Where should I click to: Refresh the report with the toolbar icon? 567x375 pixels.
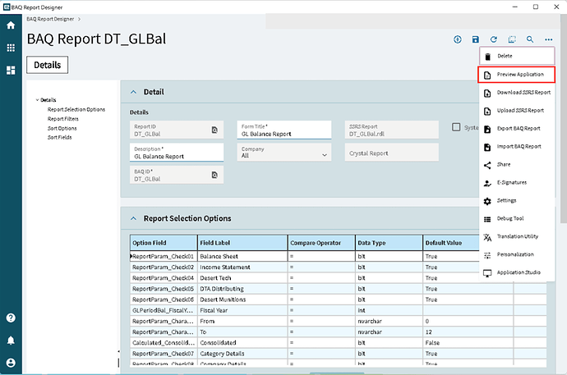(494, 39)
